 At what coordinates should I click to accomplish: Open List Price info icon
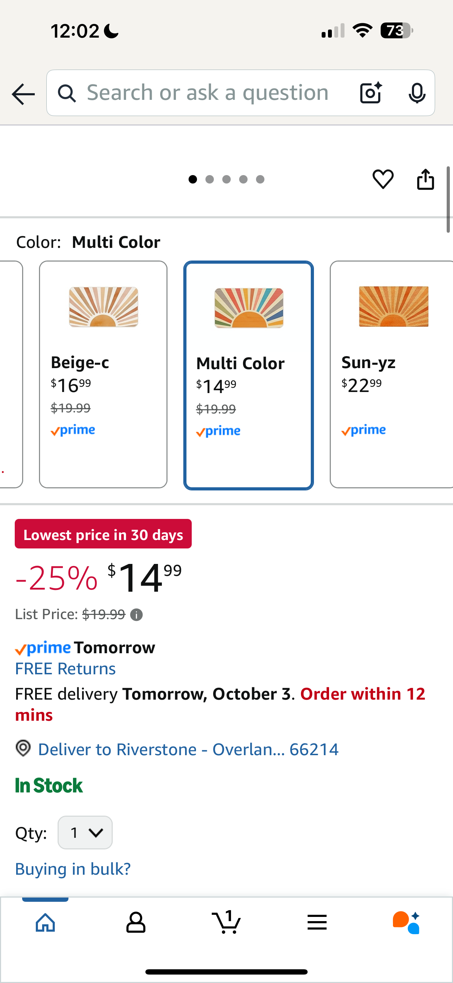[x=137, y=615]
